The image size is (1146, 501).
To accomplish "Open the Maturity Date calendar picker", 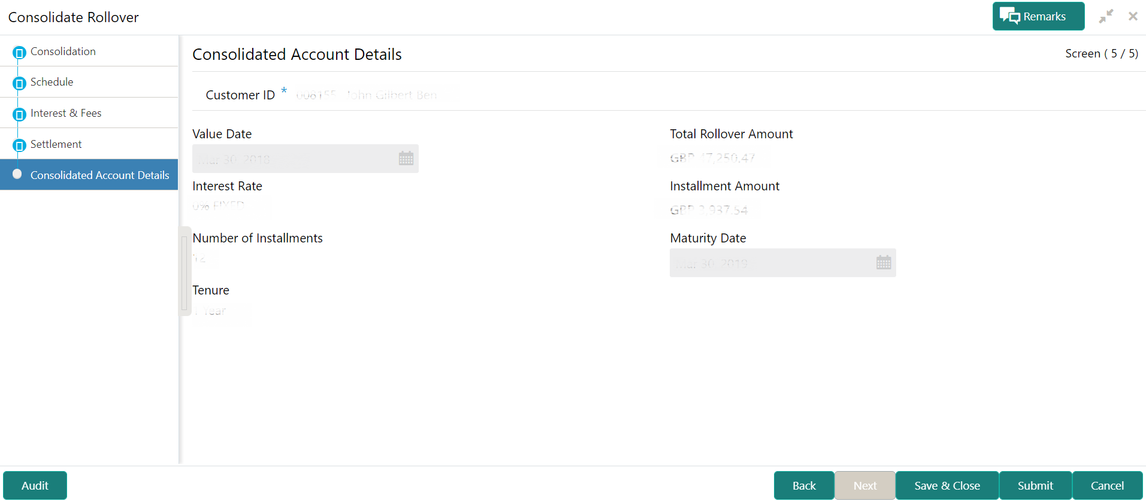I will (884, 263).
